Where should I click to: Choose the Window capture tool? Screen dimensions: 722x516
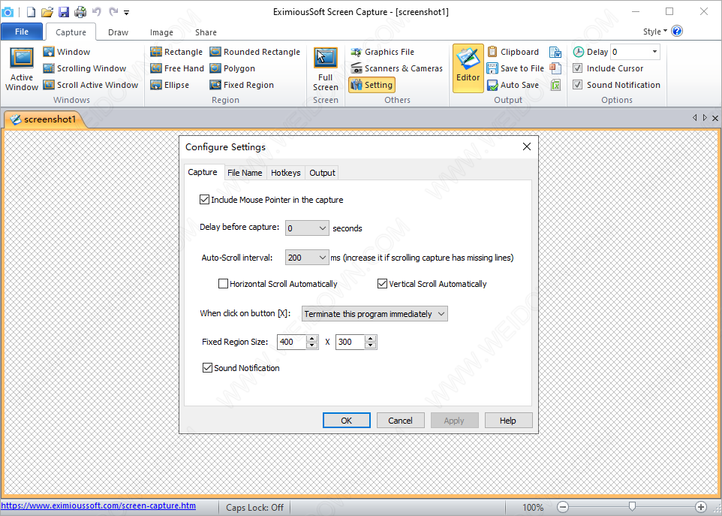tap(67, 52)
